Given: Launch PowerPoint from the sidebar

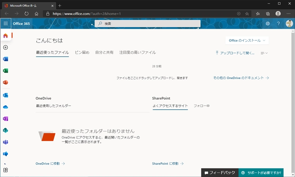Looking at the screenshot, I should 5,82.
